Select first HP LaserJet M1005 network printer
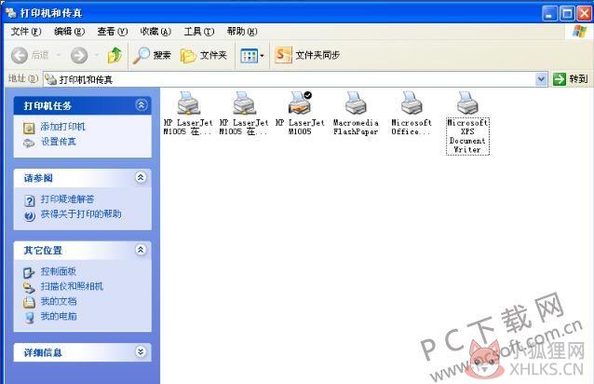Image resolution: width=594 pixels, height=384 pixels. (188, 113)
